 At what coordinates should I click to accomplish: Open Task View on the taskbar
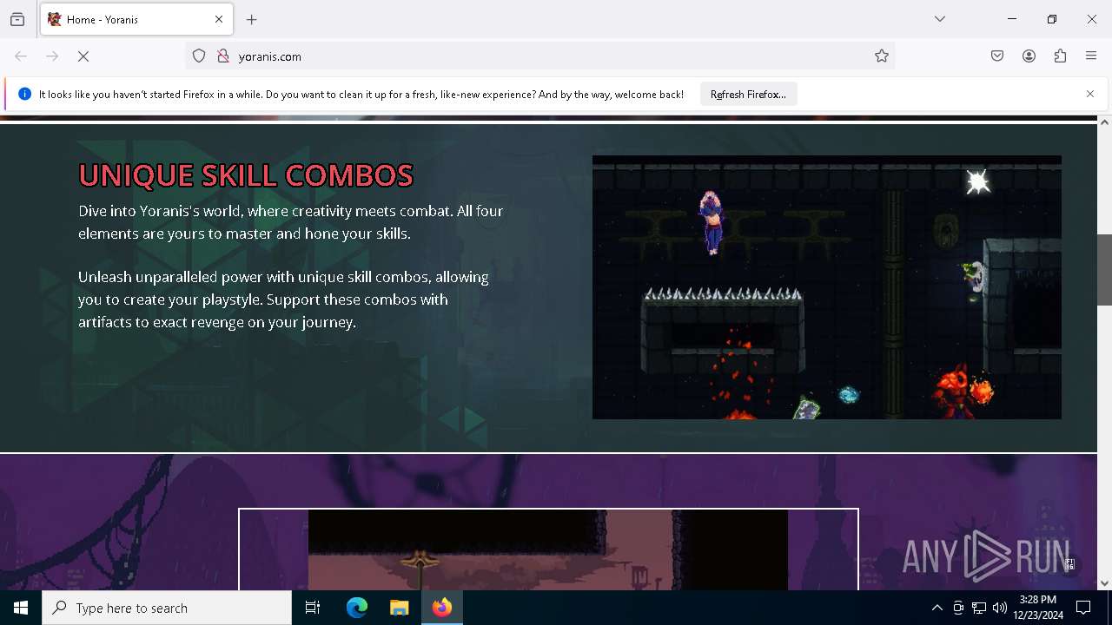(x=313, y=608)
